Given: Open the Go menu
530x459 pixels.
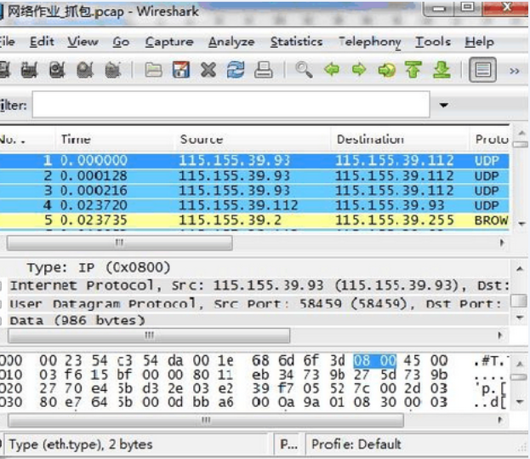Looking at the screenshot, I should (x=121, y=42).
